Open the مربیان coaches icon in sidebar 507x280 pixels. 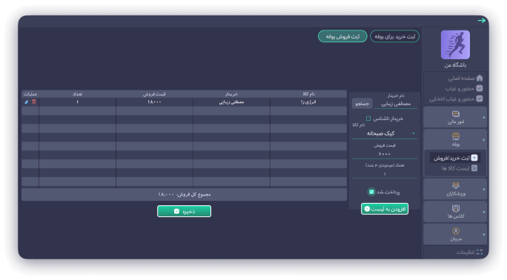click(456, 231)
